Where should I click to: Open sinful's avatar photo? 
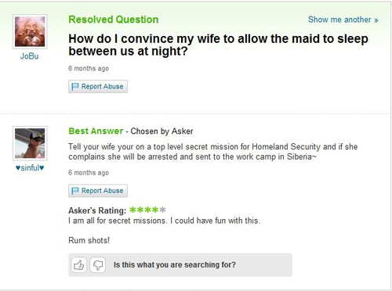click(x=30, y=143)
